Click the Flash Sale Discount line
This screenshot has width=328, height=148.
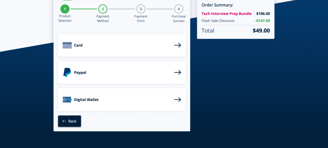(x=218, y=21)
